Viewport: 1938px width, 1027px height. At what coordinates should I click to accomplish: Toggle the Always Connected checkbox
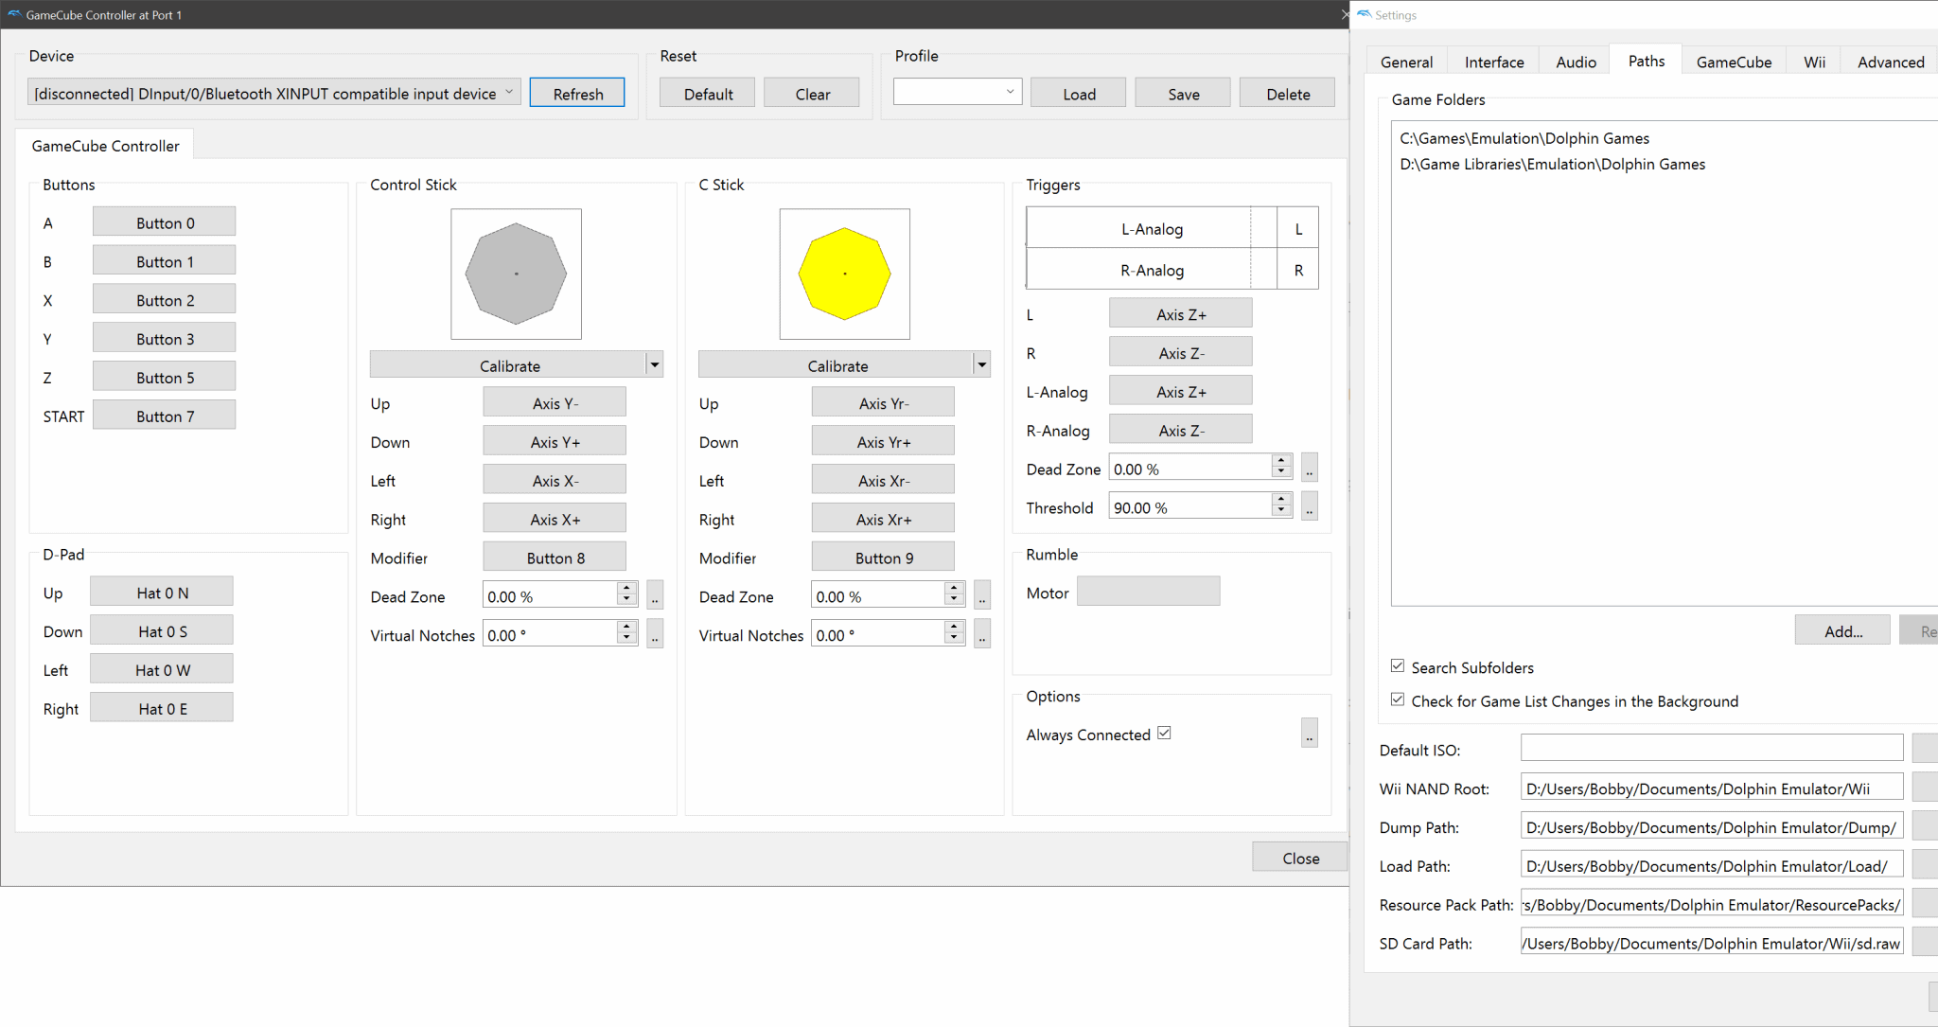click(x=1164, y=734)
